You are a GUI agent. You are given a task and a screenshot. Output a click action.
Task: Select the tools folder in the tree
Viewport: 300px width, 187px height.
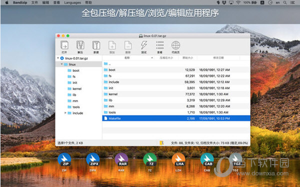pyautogui.click(x=76, y=107)
